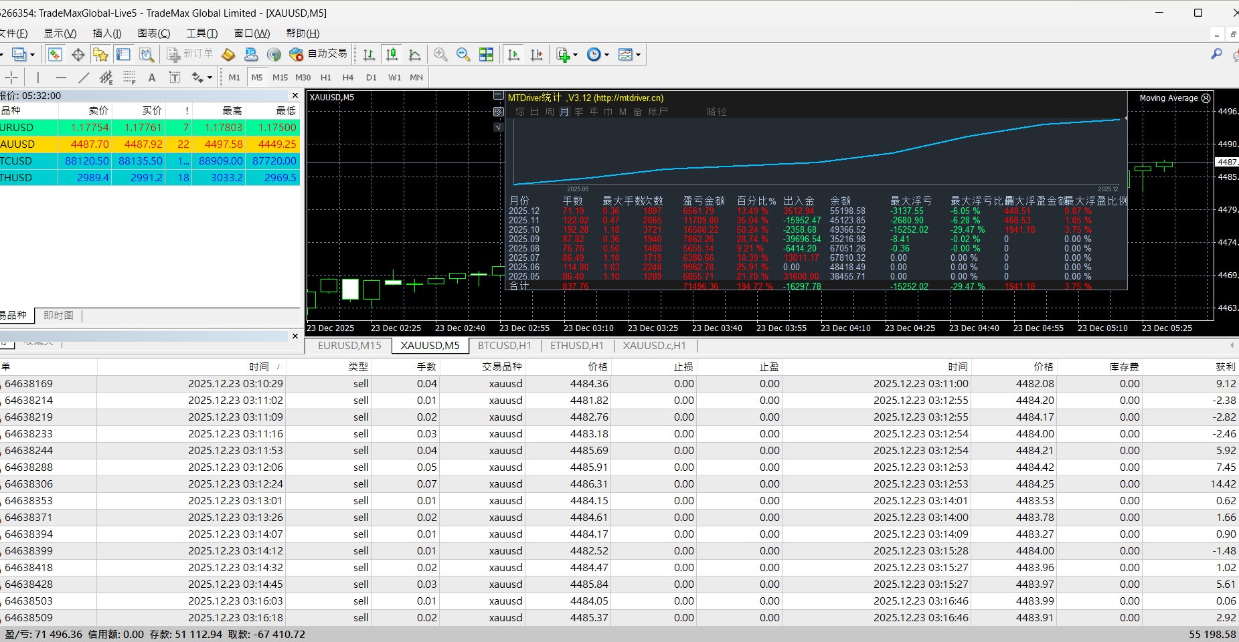This screenshot has height=642, width=1239.
Task: Click the Data Window crosshair-circle icon
Action: coord(78,55)
